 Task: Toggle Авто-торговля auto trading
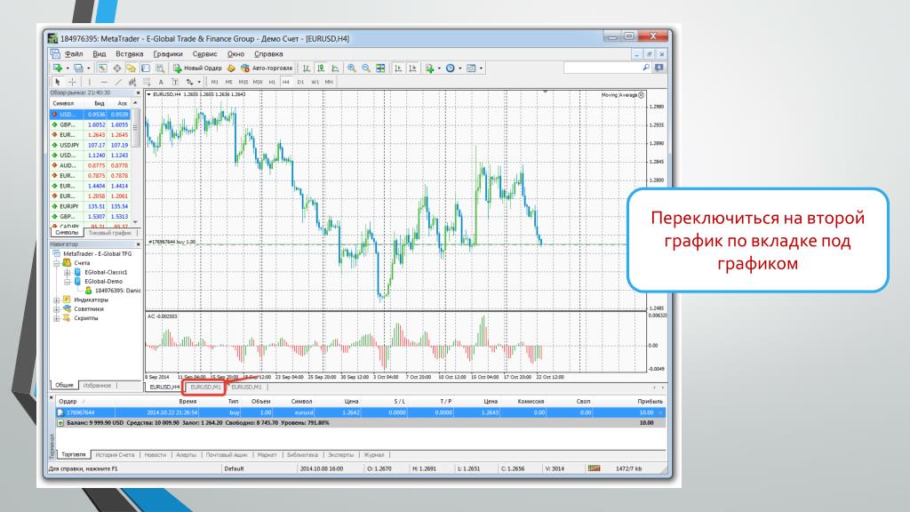267,68
